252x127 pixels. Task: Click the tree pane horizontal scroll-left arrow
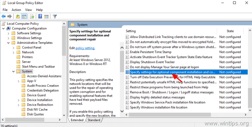(2, 120)
